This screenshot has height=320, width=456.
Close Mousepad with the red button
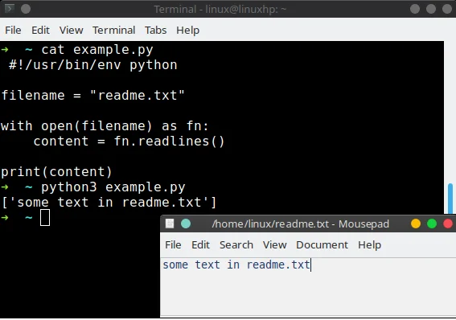click(x=448, y=224)
